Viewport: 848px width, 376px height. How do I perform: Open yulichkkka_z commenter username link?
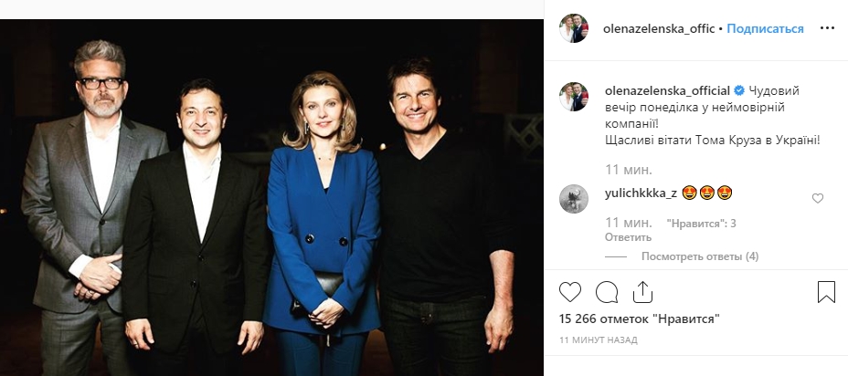(x=641, y=193)
